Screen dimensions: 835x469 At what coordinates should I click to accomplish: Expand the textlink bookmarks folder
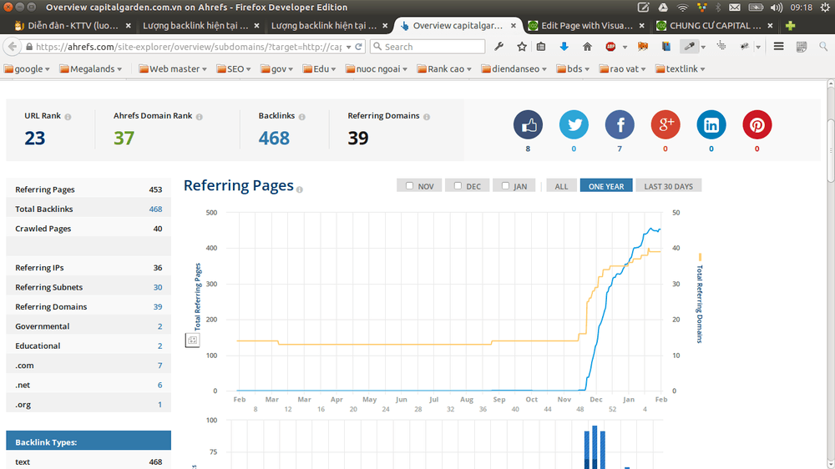tap(680, 69)
